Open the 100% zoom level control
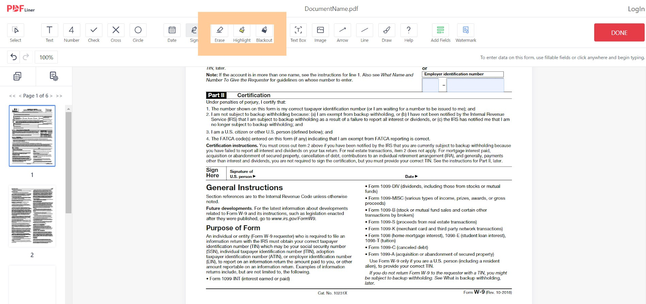 (46, 57)
